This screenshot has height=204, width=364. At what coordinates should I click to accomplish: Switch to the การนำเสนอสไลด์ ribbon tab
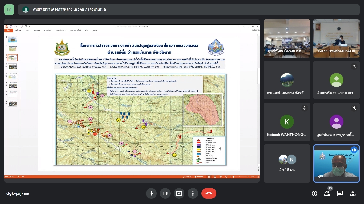[75, 31]
